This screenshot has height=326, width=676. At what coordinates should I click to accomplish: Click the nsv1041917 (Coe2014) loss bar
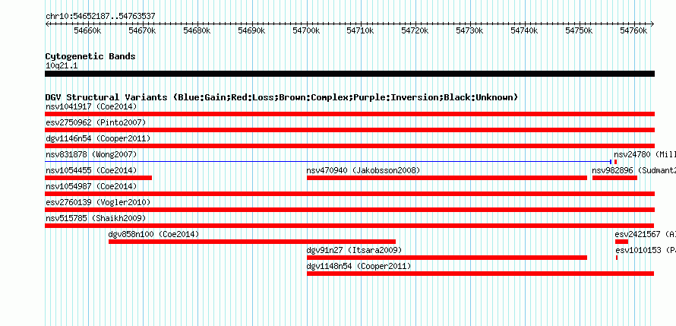coord(349,114)
